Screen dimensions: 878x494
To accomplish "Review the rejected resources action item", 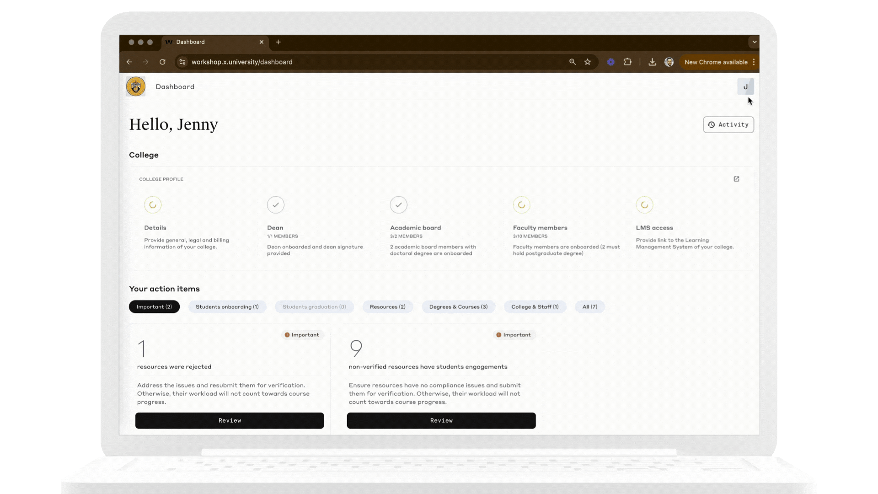I will click(229, 420).
